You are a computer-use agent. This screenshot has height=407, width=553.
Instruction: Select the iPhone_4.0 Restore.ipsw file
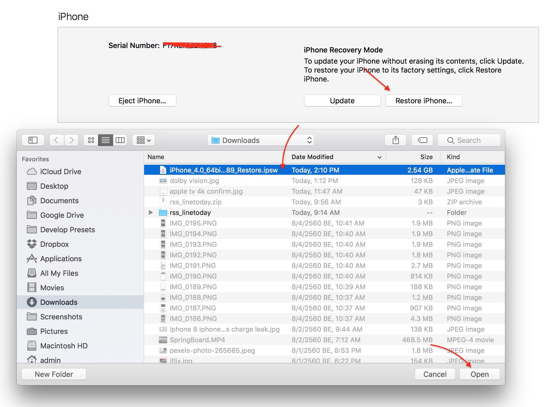point(223,170)
